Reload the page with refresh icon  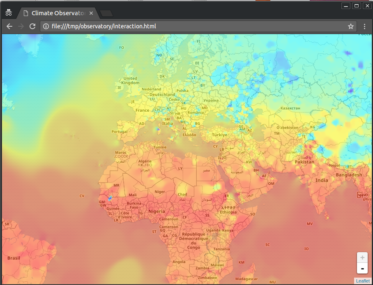(32, 26)
